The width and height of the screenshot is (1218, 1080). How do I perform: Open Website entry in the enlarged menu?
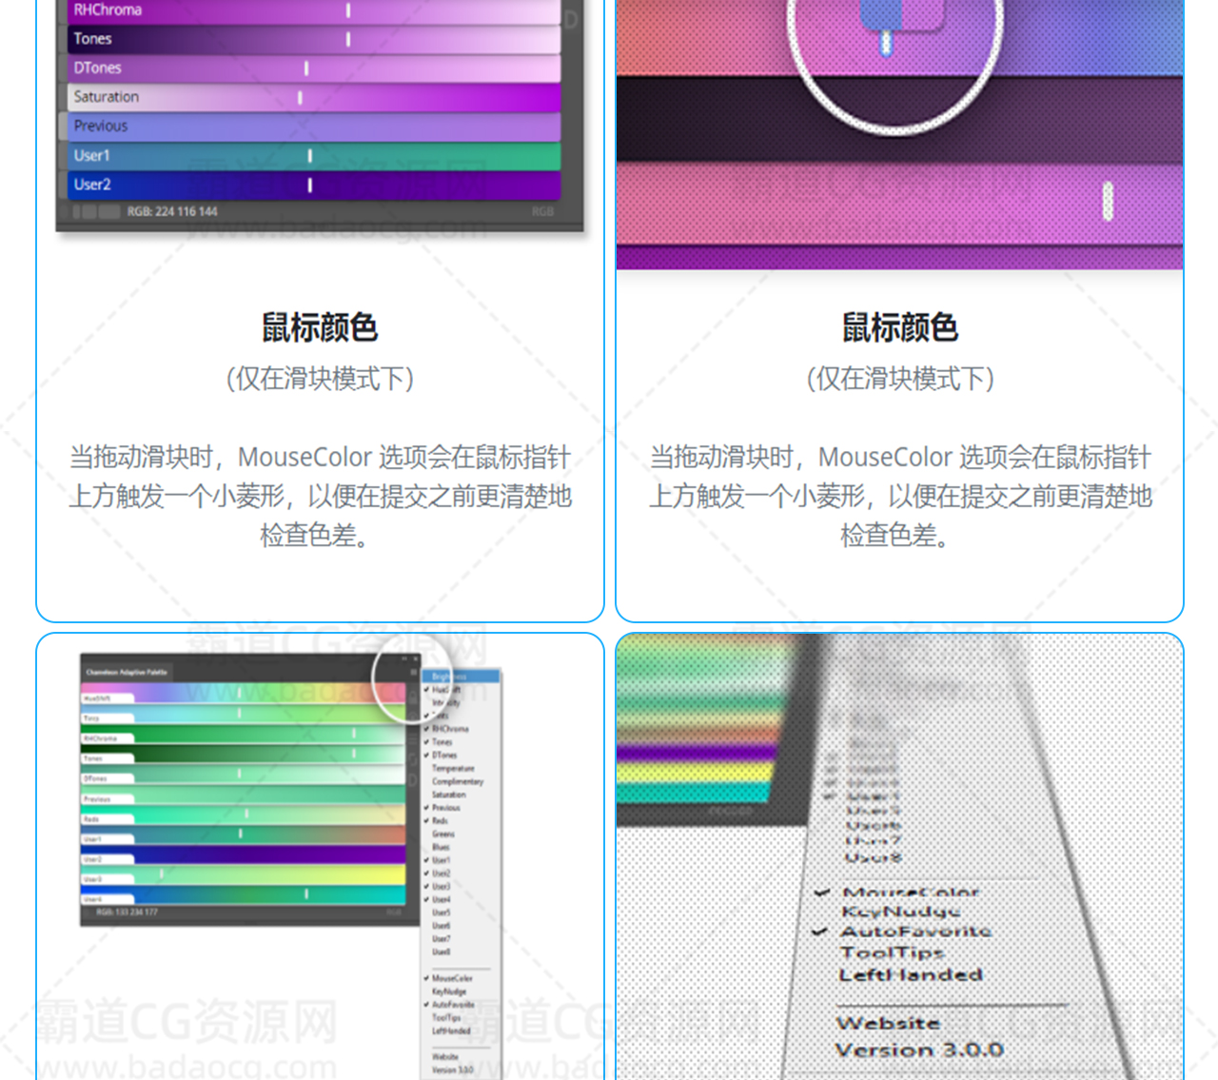coord(889,1024)
